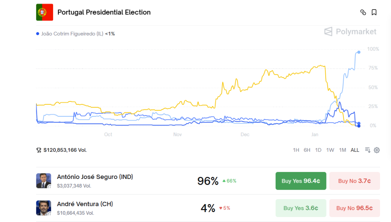This screenshot has width=391, height=222.
Task: Select the 1H chart time range
Action: [x=296, y=150]
